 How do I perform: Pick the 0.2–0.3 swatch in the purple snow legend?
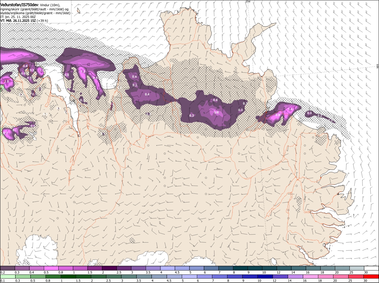click(7, 268)
